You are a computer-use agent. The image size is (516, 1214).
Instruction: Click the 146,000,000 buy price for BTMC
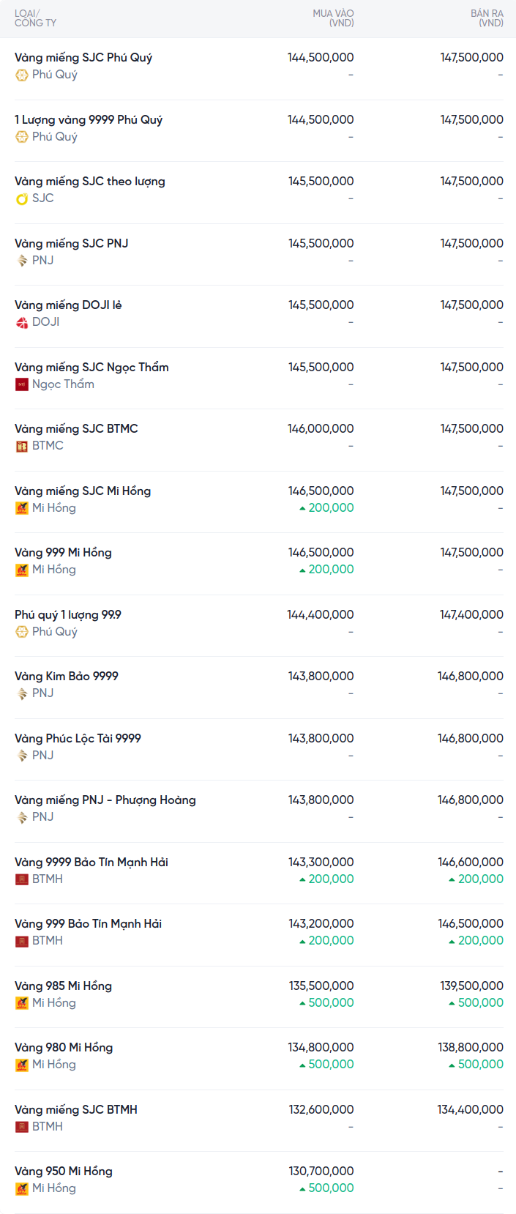pos(321,429)
